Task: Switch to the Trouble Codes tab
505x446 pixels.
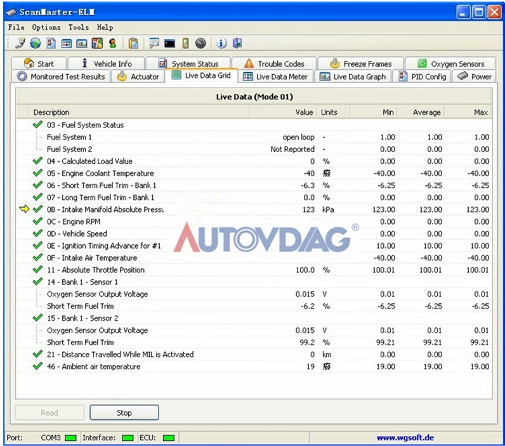Action: (274, 63)
